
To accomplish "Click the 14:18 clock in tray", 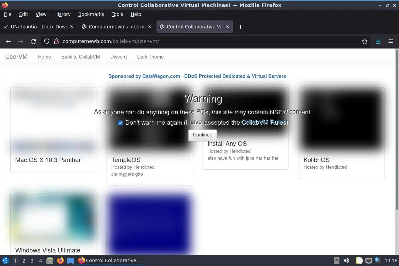I will tap(391, 260).
